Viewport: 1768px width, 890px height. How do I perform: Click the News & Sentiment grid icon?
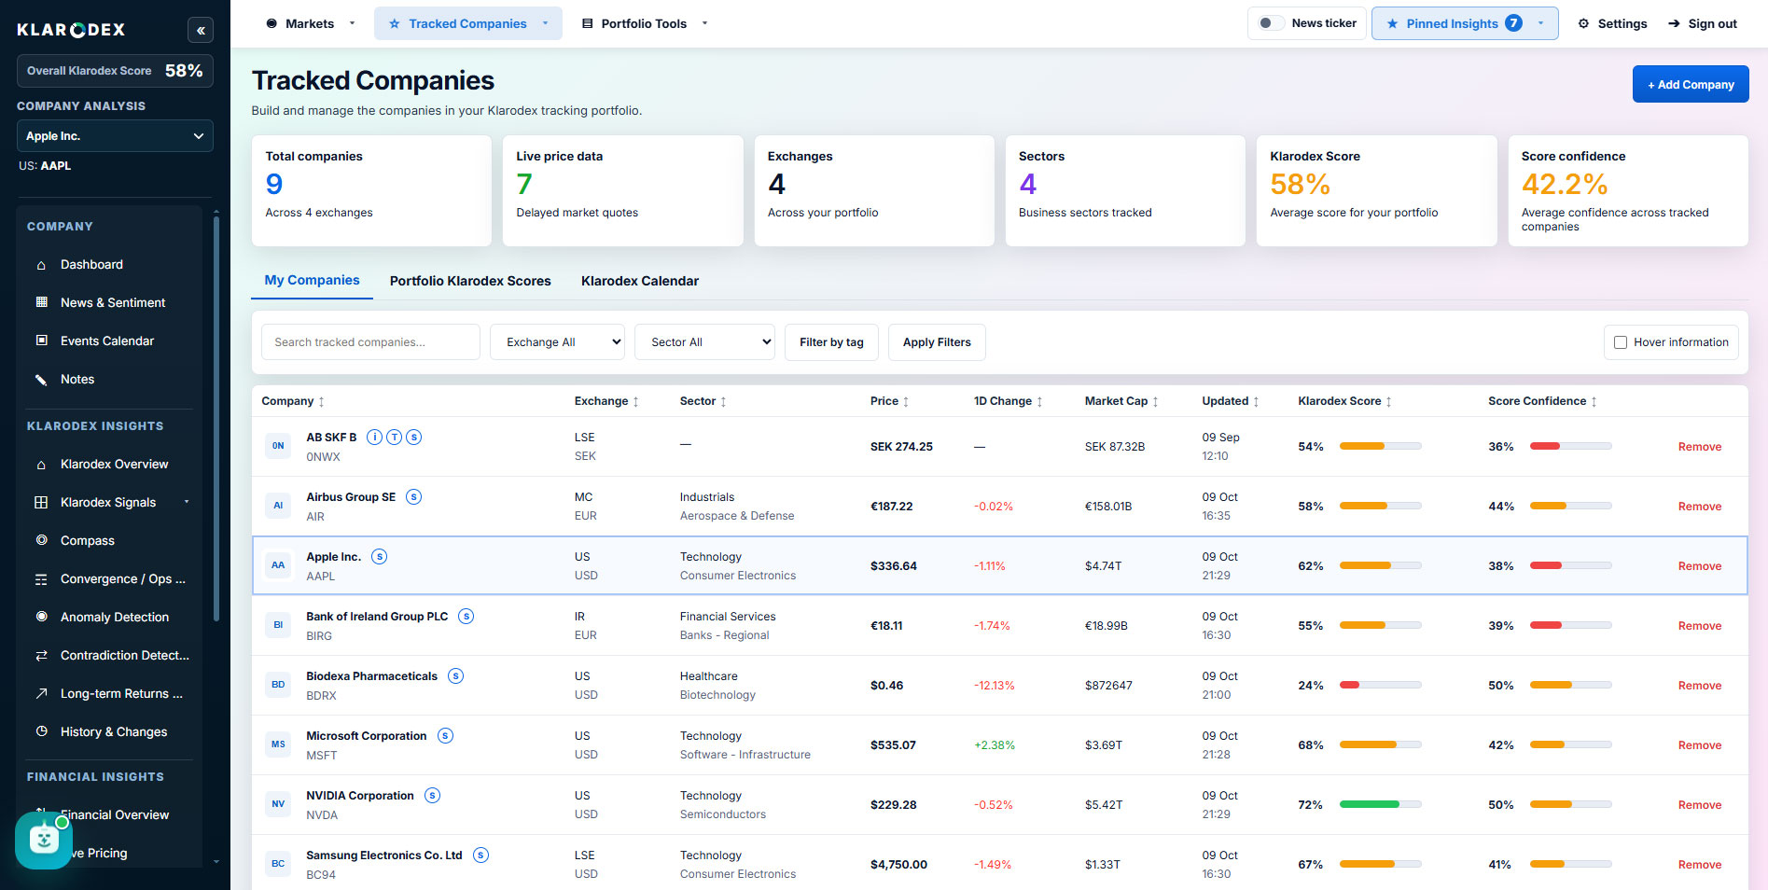click(x=41, y=302)
